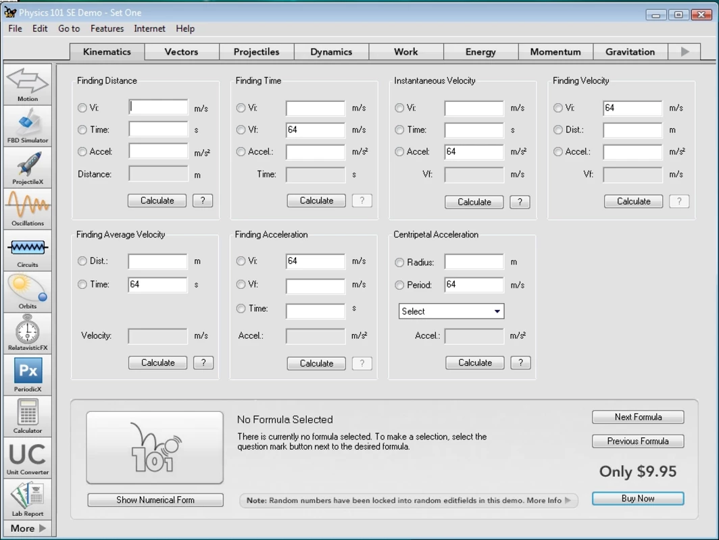Click the help ? button in Centripetal Acceleration

point(520,362)
